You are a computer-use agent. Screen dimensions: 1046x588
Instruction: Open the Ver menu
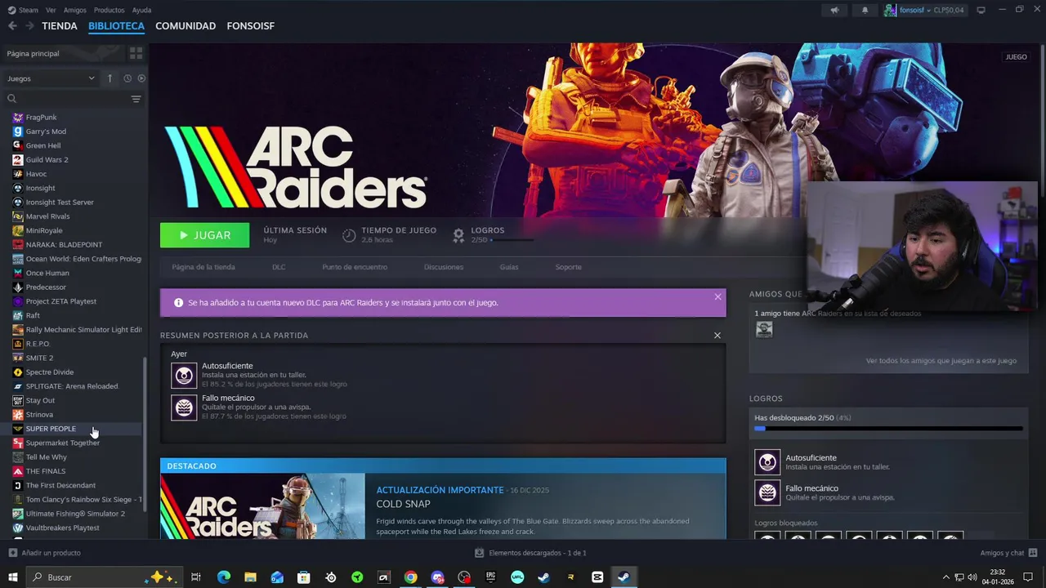(x=51, y=10)
